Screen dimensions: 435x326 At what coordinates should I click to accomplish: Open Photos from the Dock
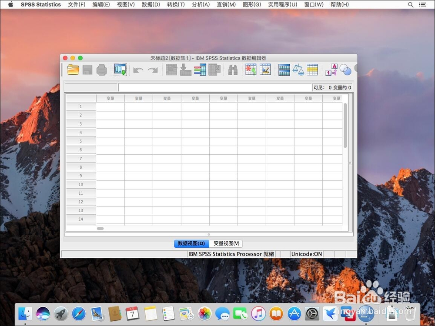204,313
